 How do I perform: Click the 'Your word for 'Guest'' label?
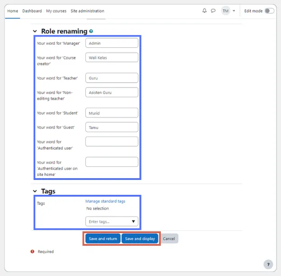(x=56, y=127)
